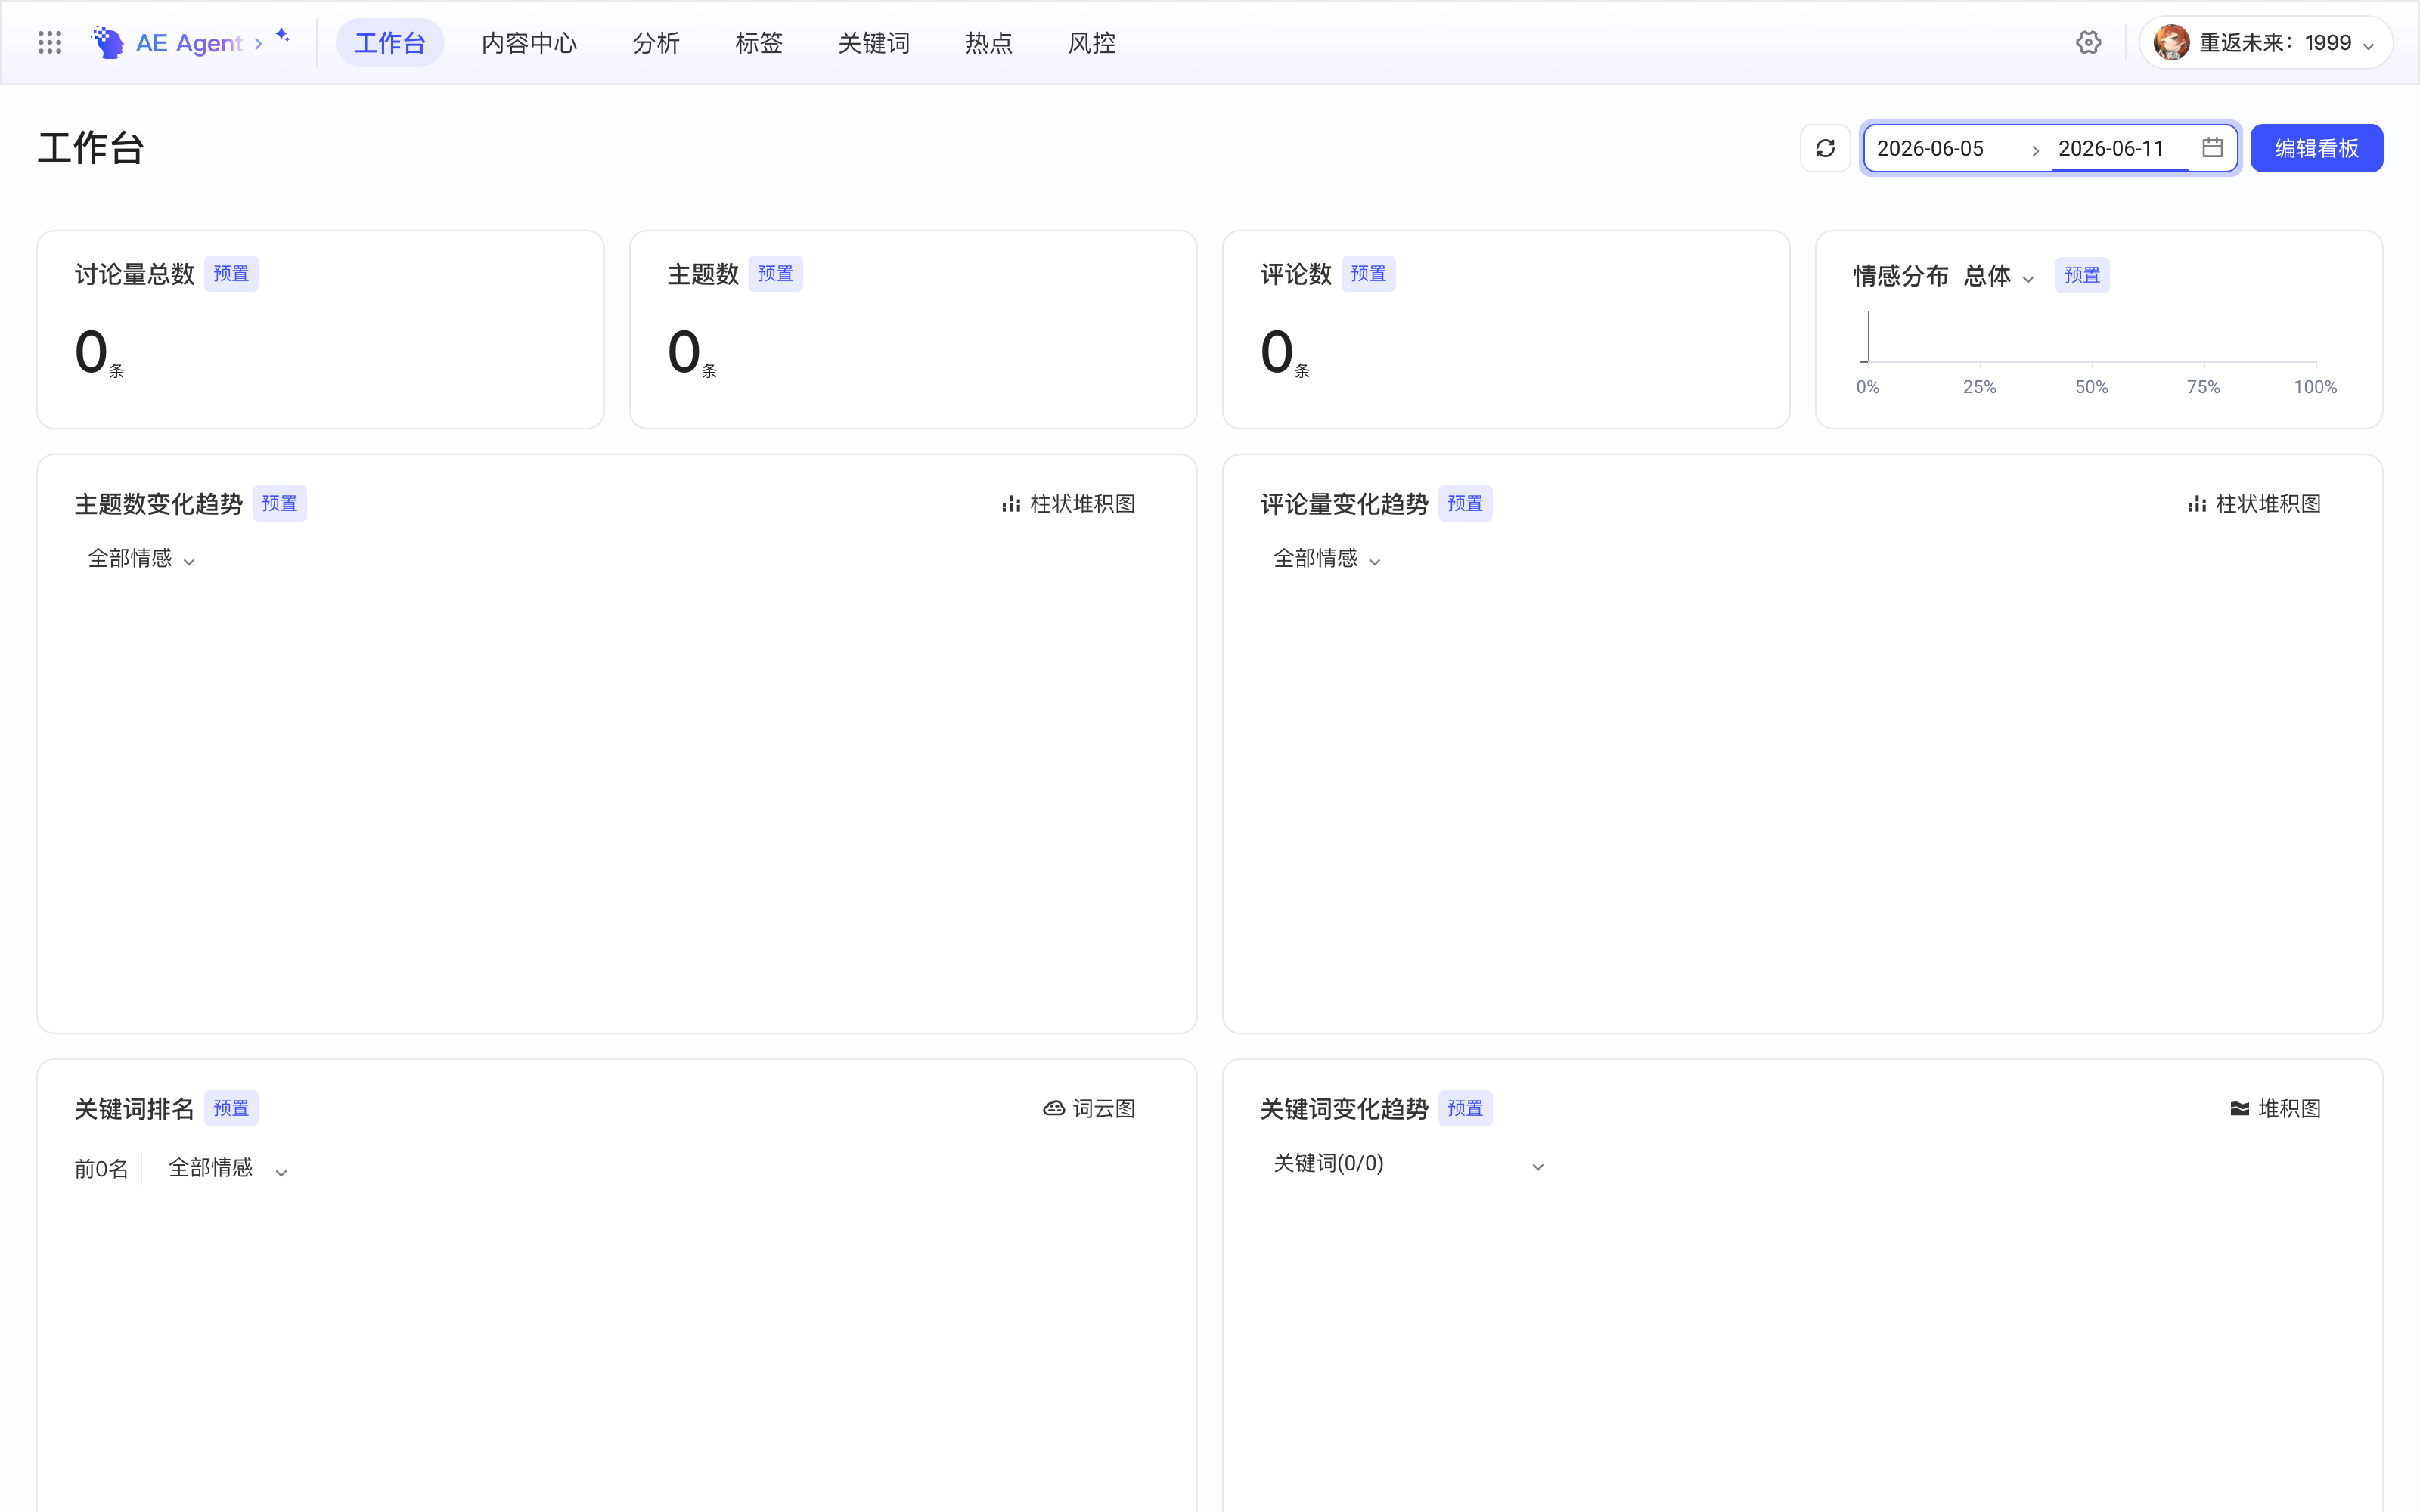
Task: Click the sparkle icon beside AE Agent
Action: click(283, 35)
